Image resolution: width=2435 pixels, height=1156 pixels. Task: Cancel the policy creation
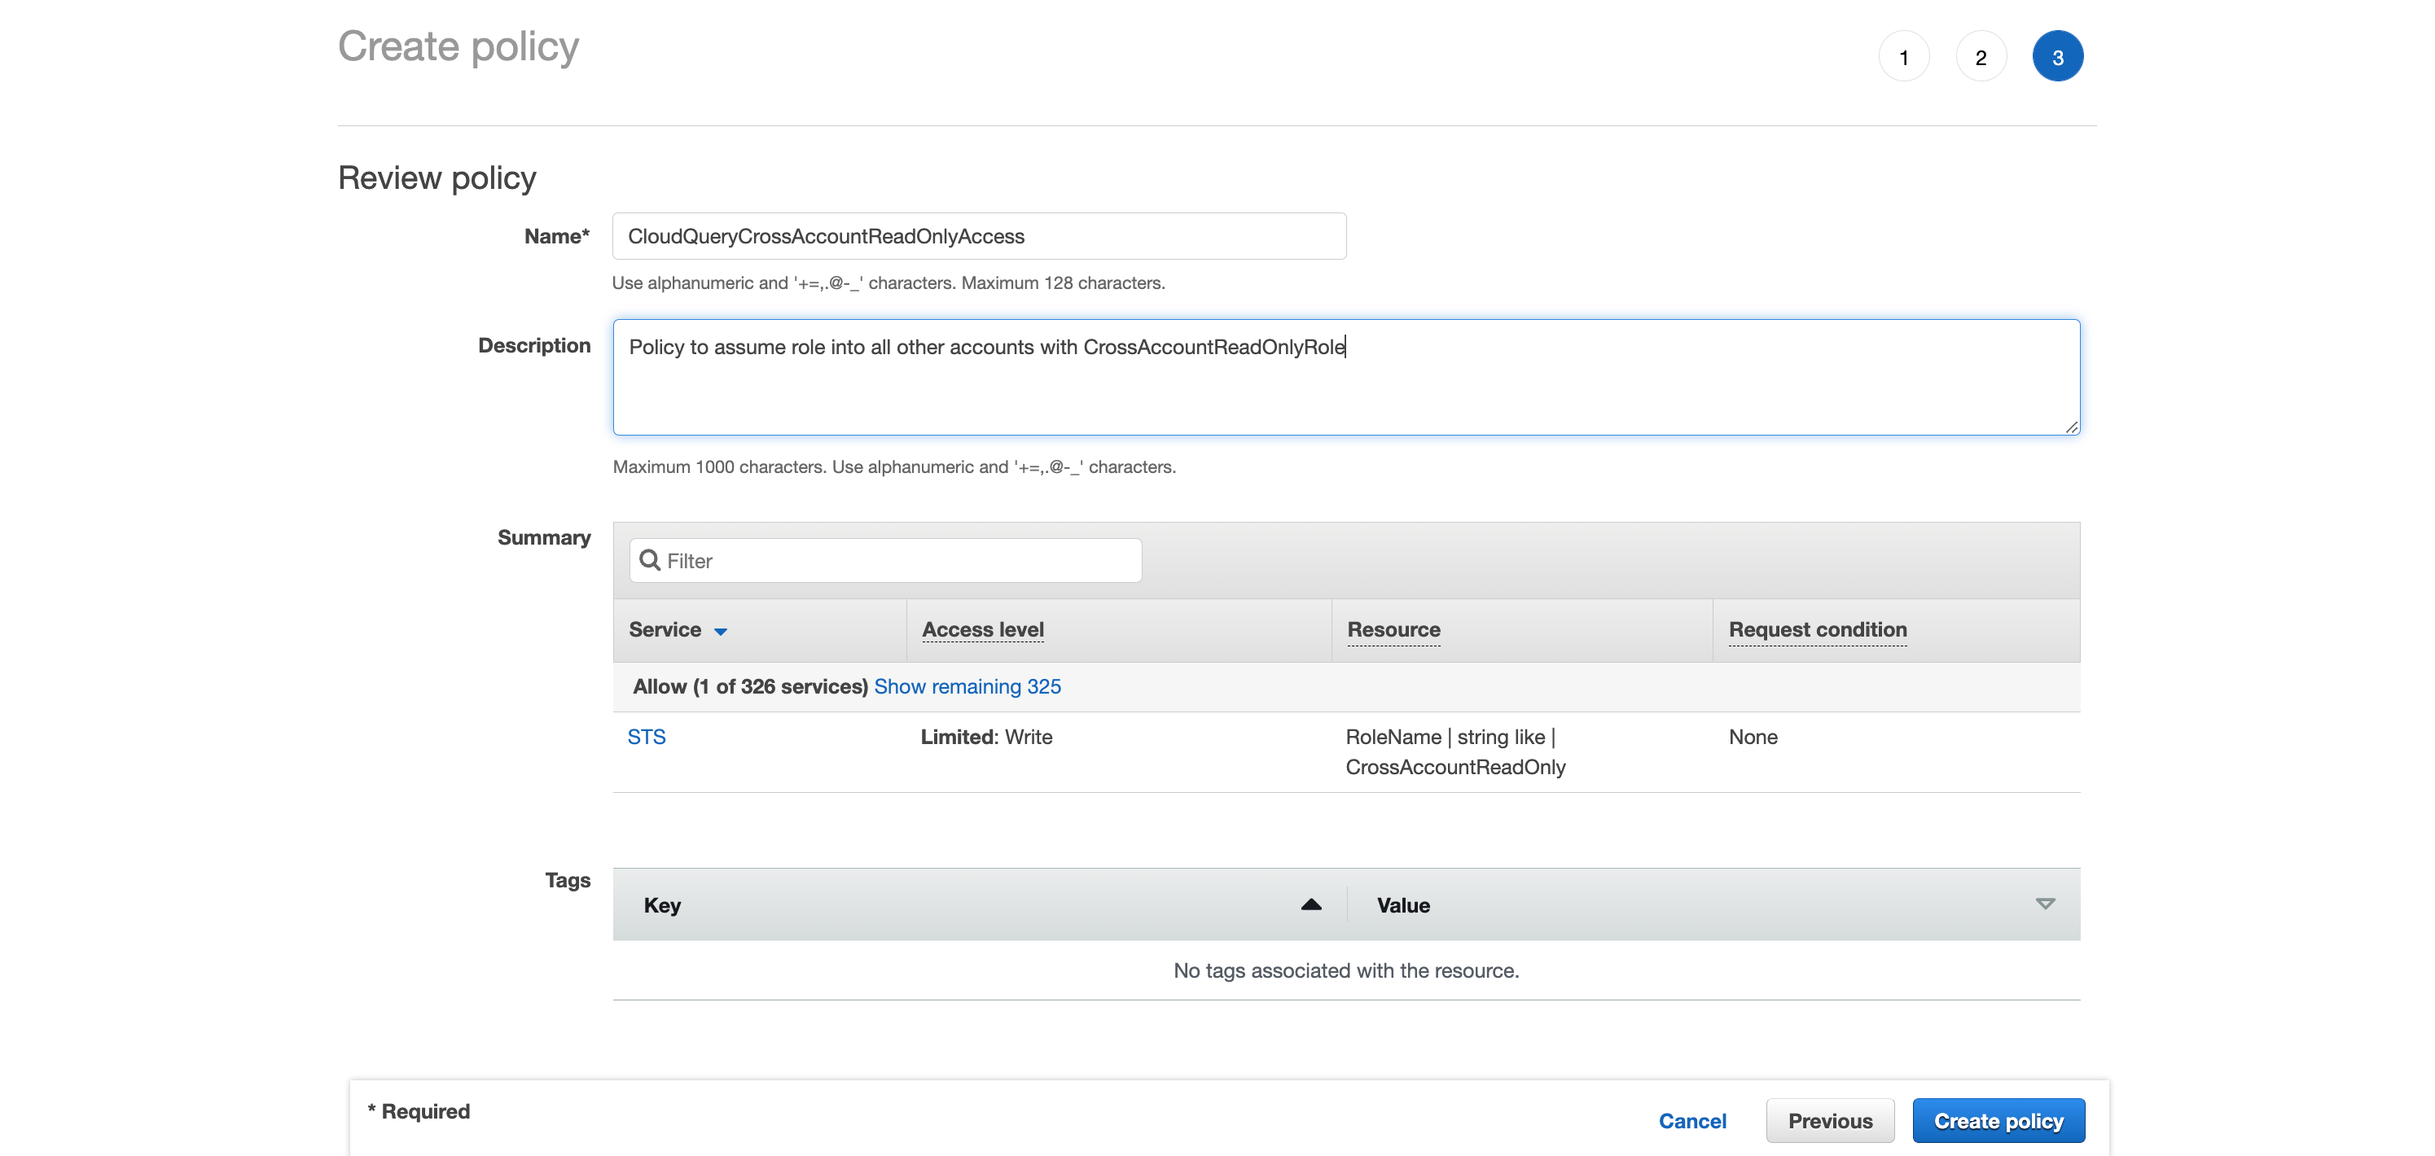1692,1120
